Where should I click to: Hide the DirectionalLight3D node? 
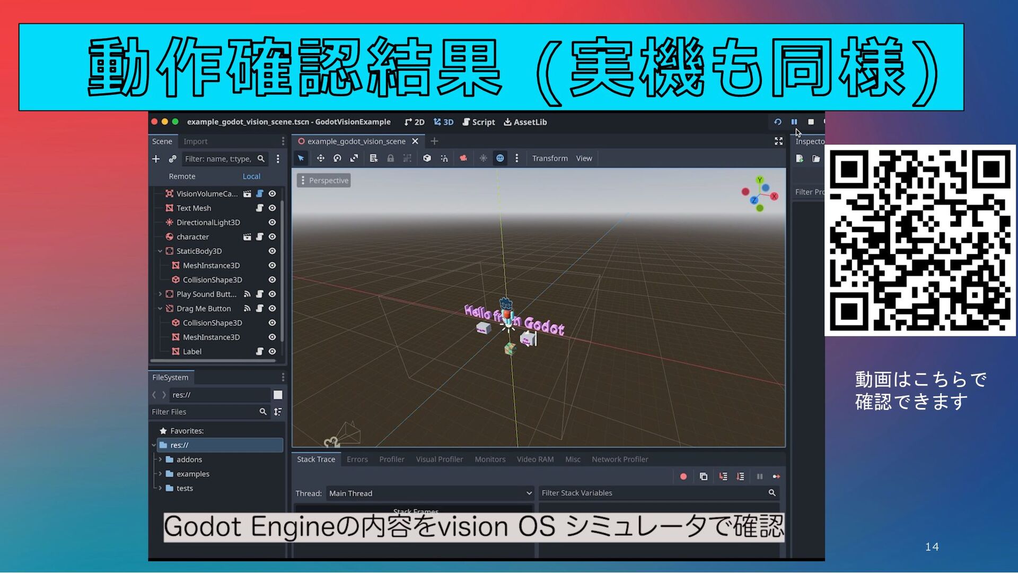tap(272, 222)
